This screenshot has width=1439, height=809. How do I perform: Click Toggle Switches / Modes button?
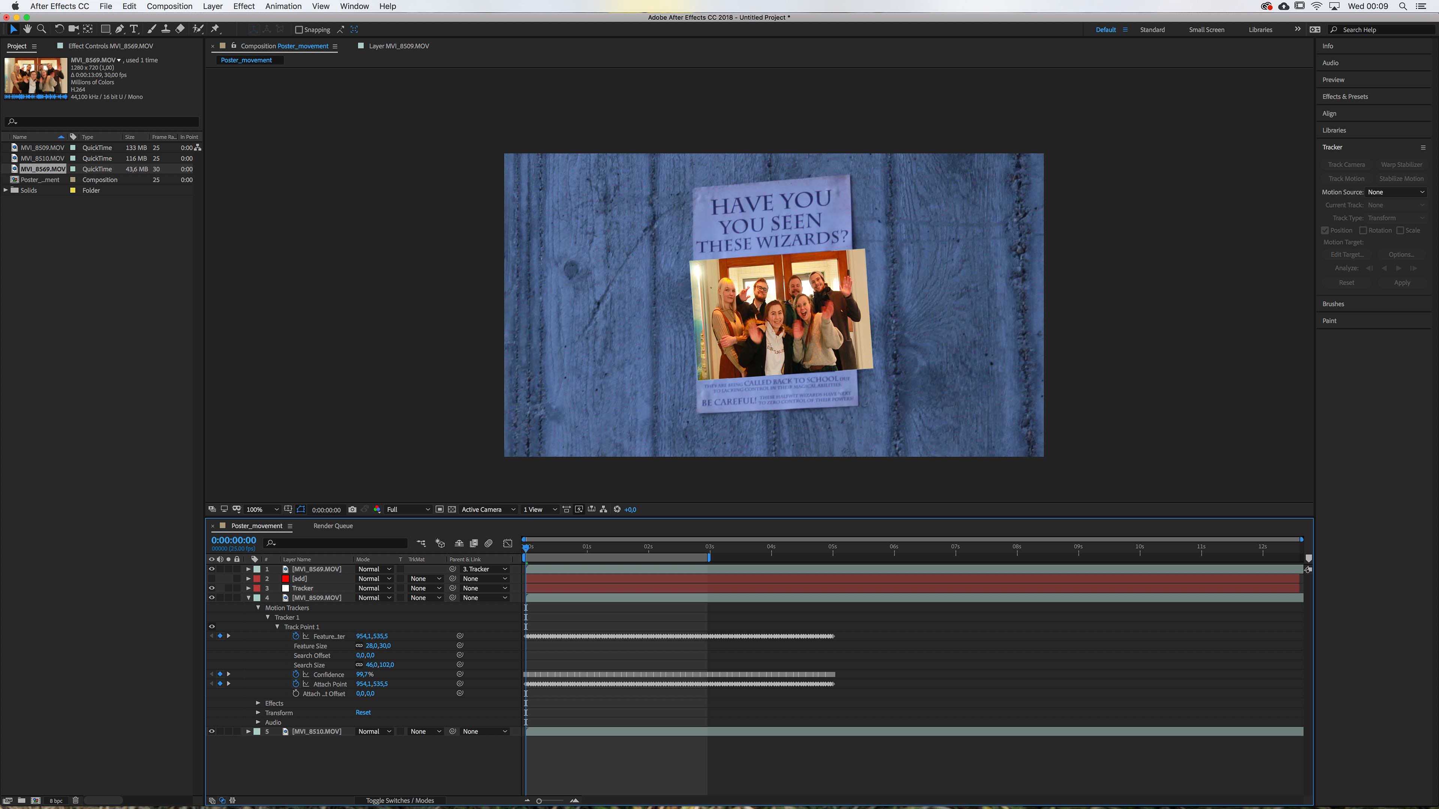pyautogui.click(x=400, y=800)
